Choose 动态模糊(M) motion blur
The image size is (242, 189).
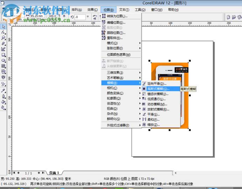[x=161, y=104]
